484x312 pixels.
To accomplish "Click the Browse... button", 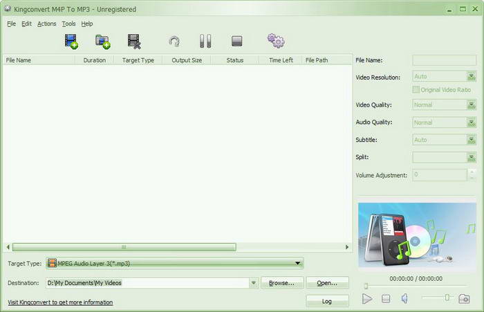I will pyautogui.click(x=282, y=283).
